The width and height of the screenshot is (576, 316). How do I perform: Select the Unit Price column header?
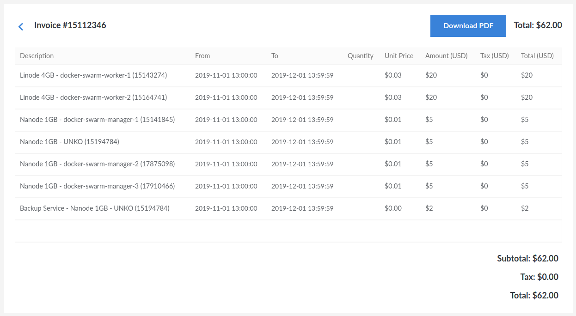click(x=399, y=56)
